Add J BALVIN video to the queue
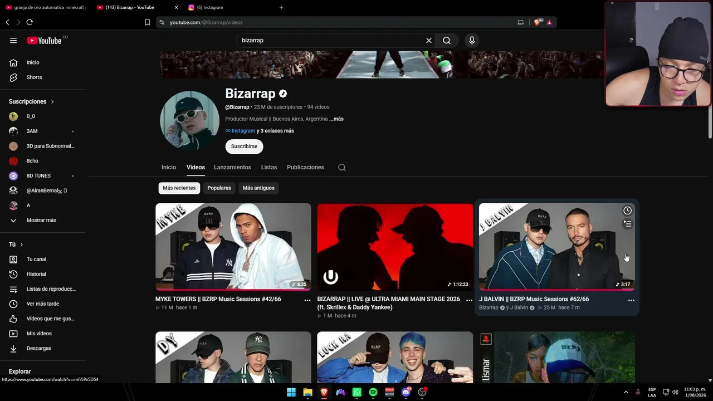 tap(627, 224)
